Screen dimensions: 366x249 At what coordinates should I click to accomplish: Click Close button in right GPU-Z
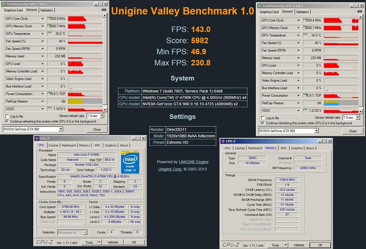[x=353, y=131]
